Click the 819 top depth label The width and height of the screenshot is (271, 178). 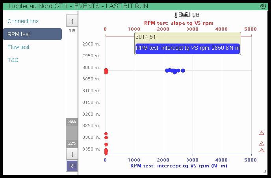72,31
